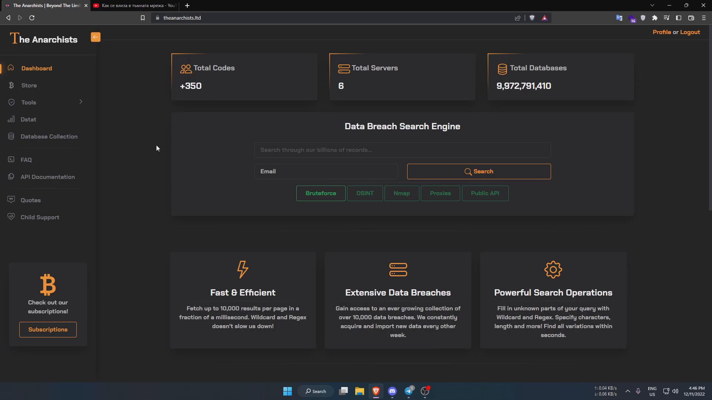Open the browser tab list dropdown arrow

pos(652,6)
